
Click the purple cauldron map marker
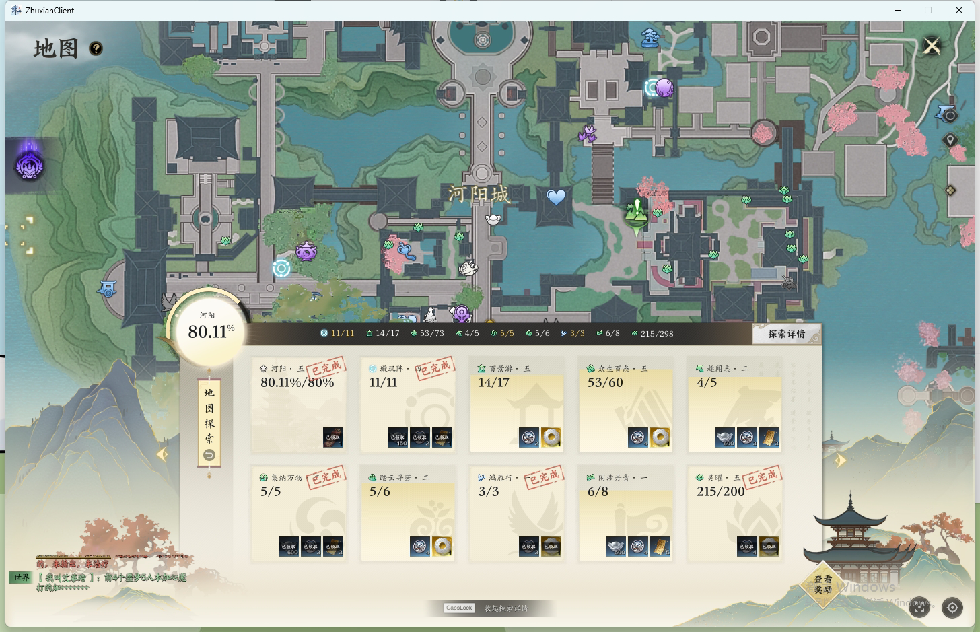tap(306, 252)
